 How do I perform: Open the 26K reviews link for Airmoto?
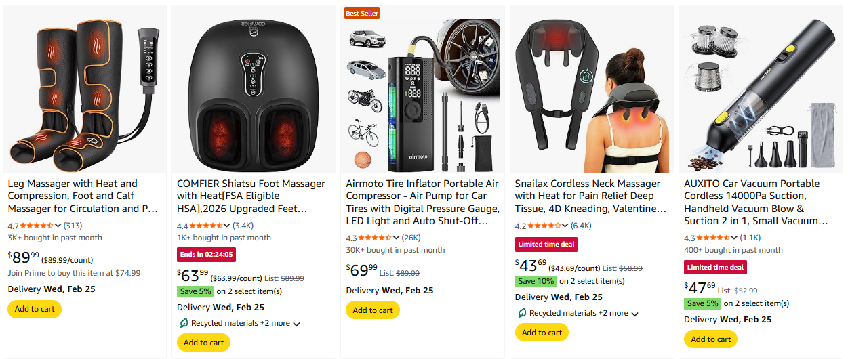click(x=411, y=238)
